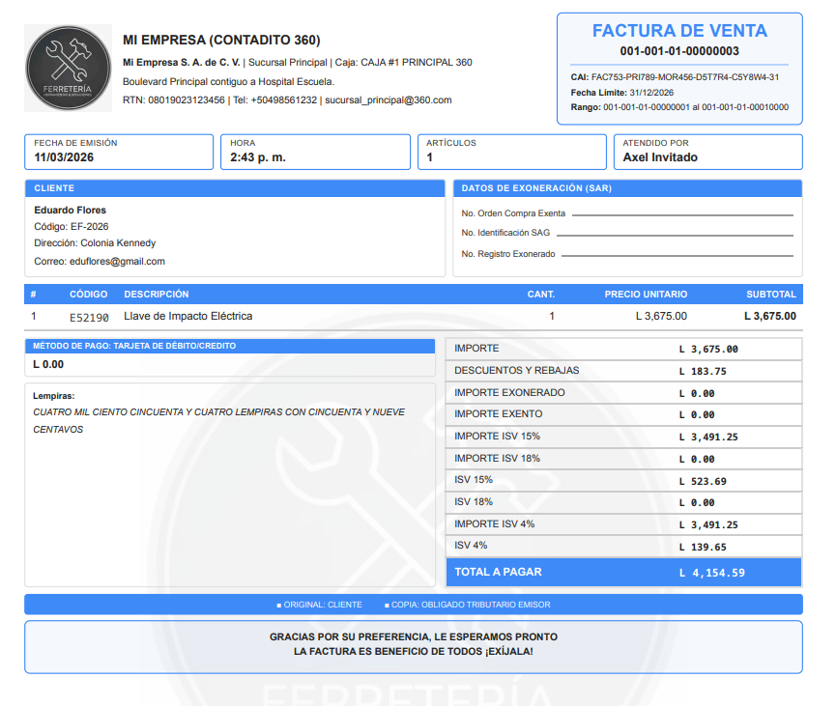Image resolution: width=836 pixels, height=706 pixels.
Task: Click the CAI code line
Action: (675, 77)
